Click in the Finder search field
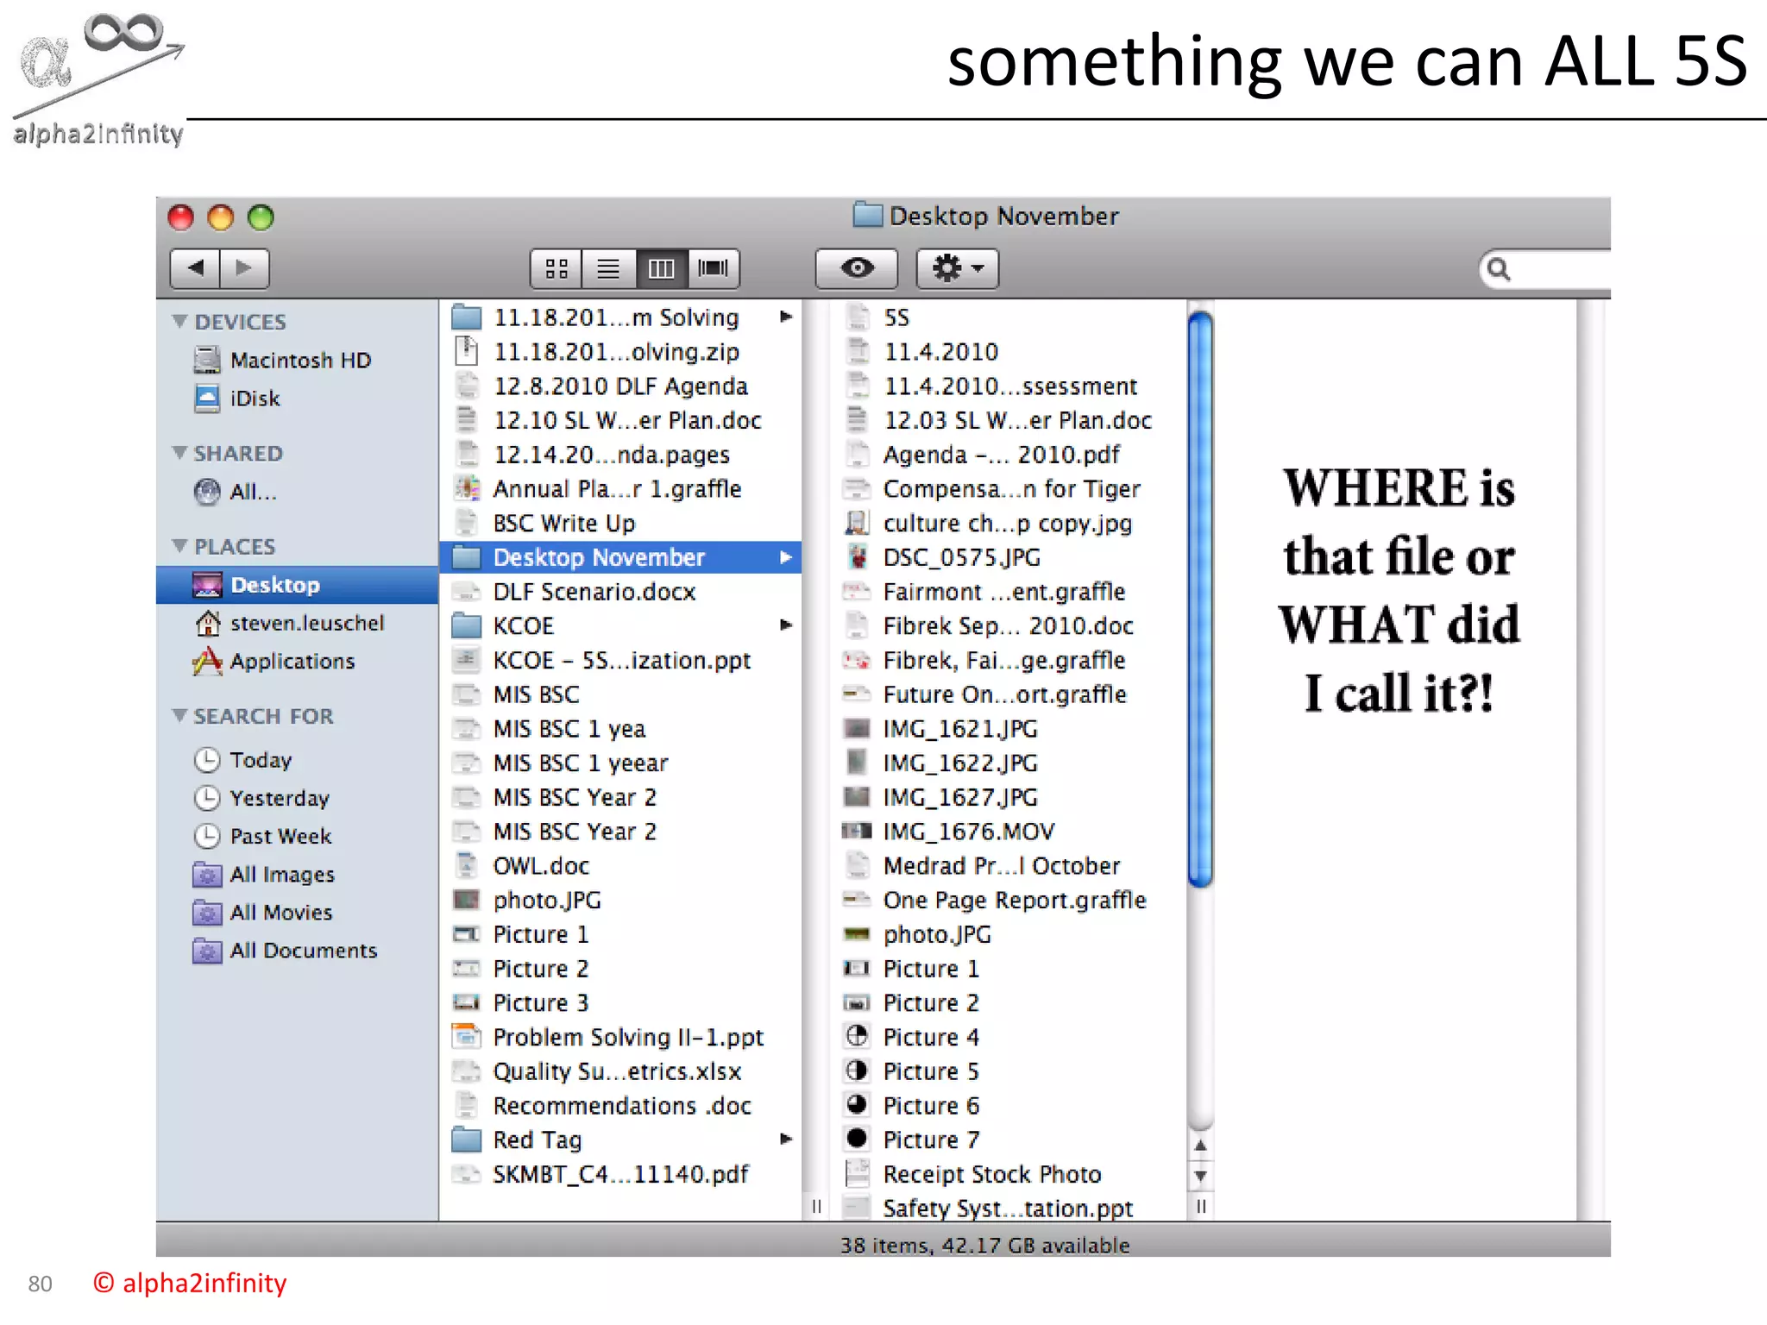Image resolution: width=1767 pixels, height=1325 pixels. [x=1553, y=270]
